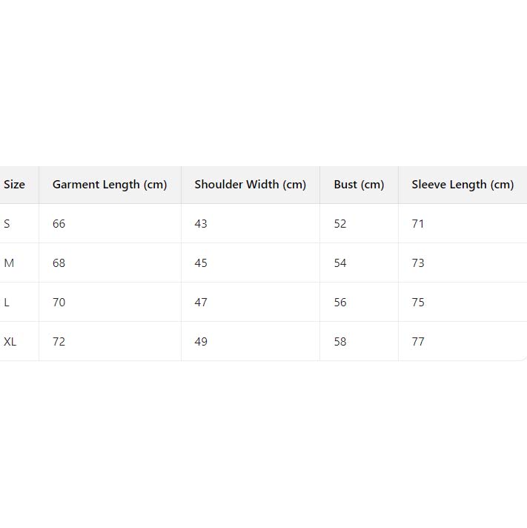This screenshot has width=527, height=528.
Task: Click bust value 56
Action: pyautogui.click(x=340, y=303)
